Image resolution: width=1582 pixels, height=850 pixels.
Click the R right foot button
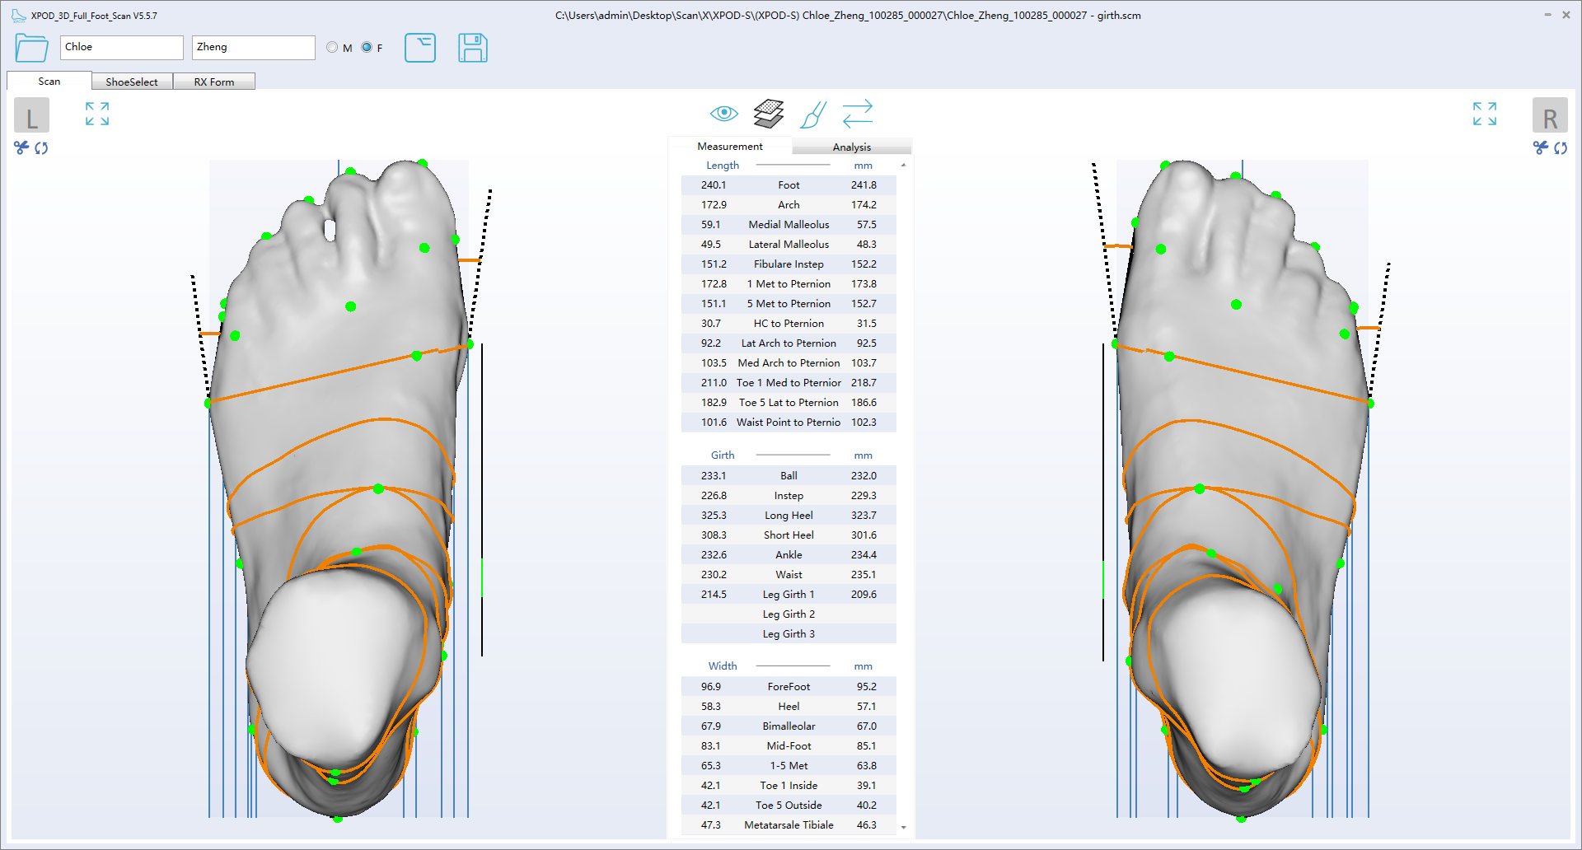tap(1549, 116)
